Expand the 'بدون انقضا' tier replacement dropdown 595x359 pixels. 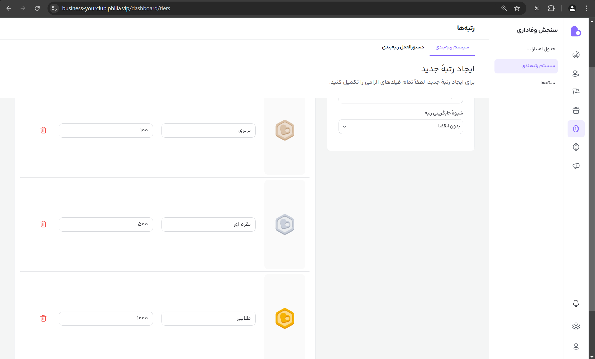(x=401, y=127)
